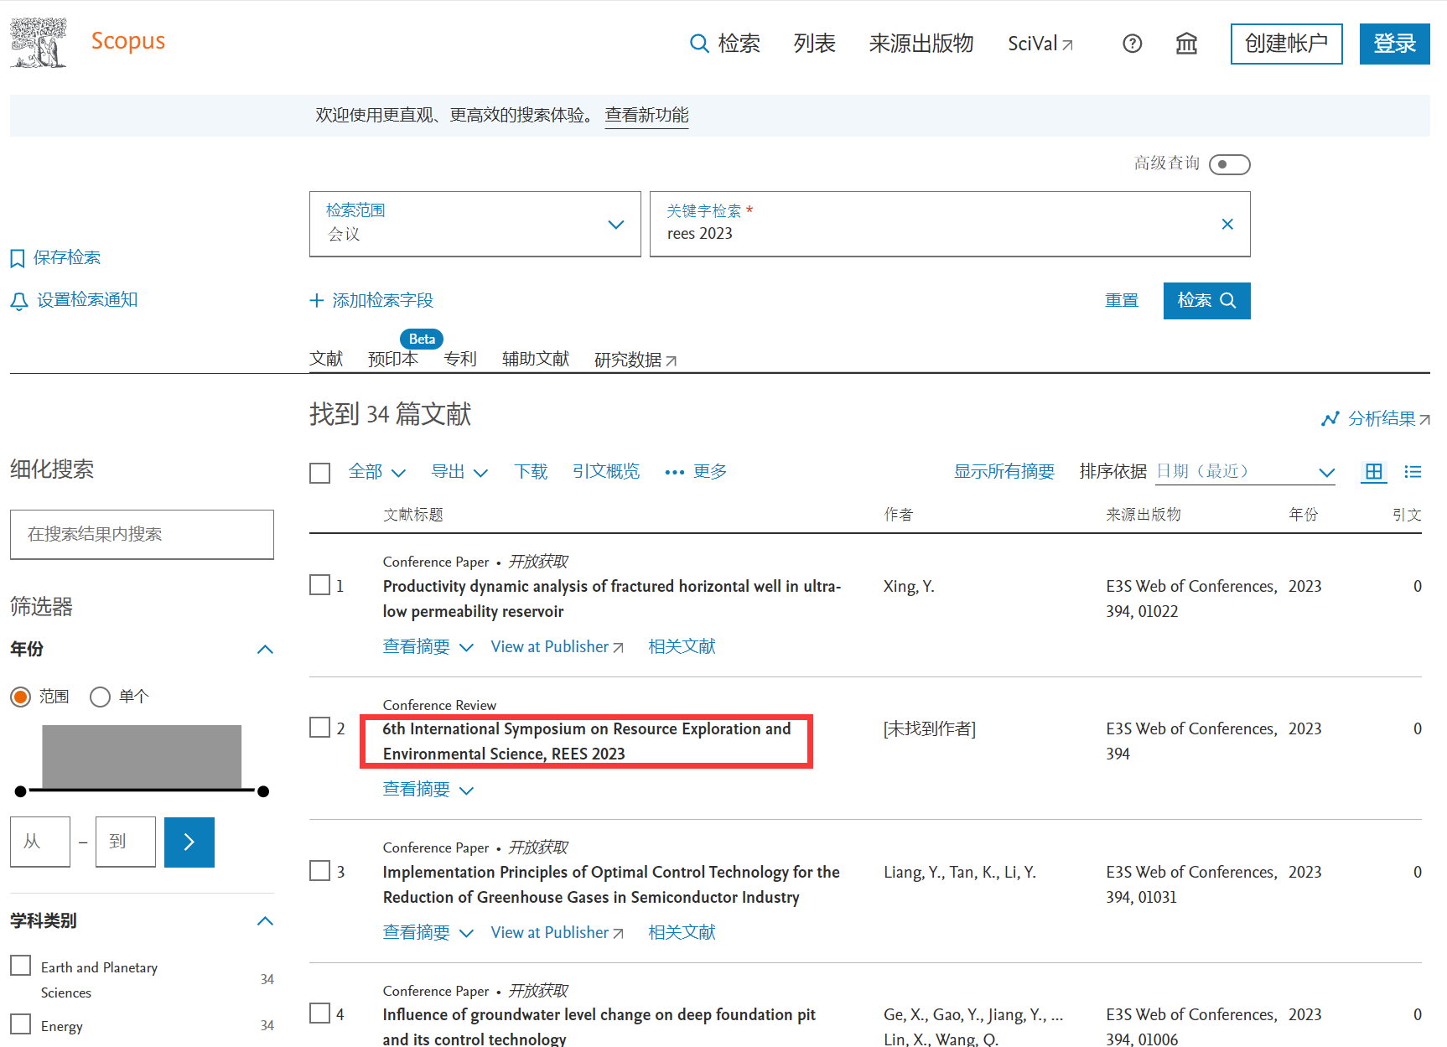Focus the 在搜索结果内搜索 input box
Screen dimensions: 1447x1047
pyautogui.click(x=142, y=534)
